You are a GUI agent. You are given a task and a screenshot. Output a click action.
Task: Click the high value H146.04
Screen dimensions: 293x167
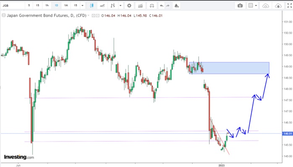[124, 15]
